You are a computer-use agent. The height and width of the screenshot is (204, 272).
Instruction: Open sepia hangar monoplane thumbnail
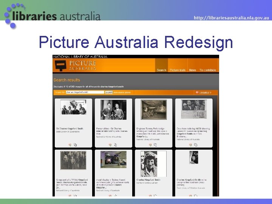(154, 110)
